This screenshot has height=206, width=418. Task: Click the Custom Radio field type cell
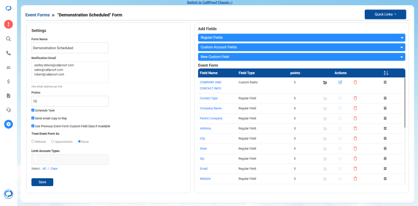pos(248,83)
